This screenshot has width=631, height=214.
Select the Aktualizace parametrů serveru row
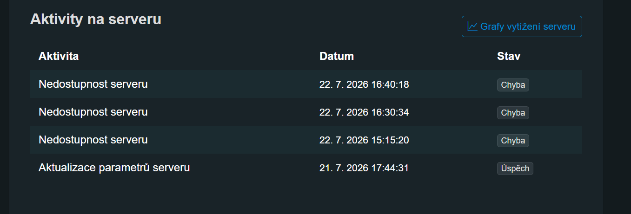(306, 168)
